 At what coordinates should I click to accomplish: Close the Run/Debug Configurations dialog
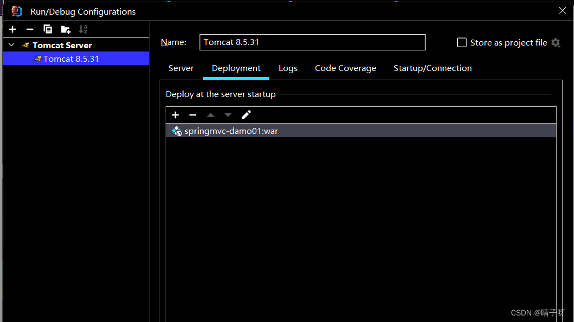[563, 11]
